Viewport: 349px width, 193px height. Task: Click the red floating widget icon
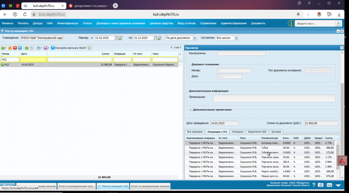pos(342,161)
